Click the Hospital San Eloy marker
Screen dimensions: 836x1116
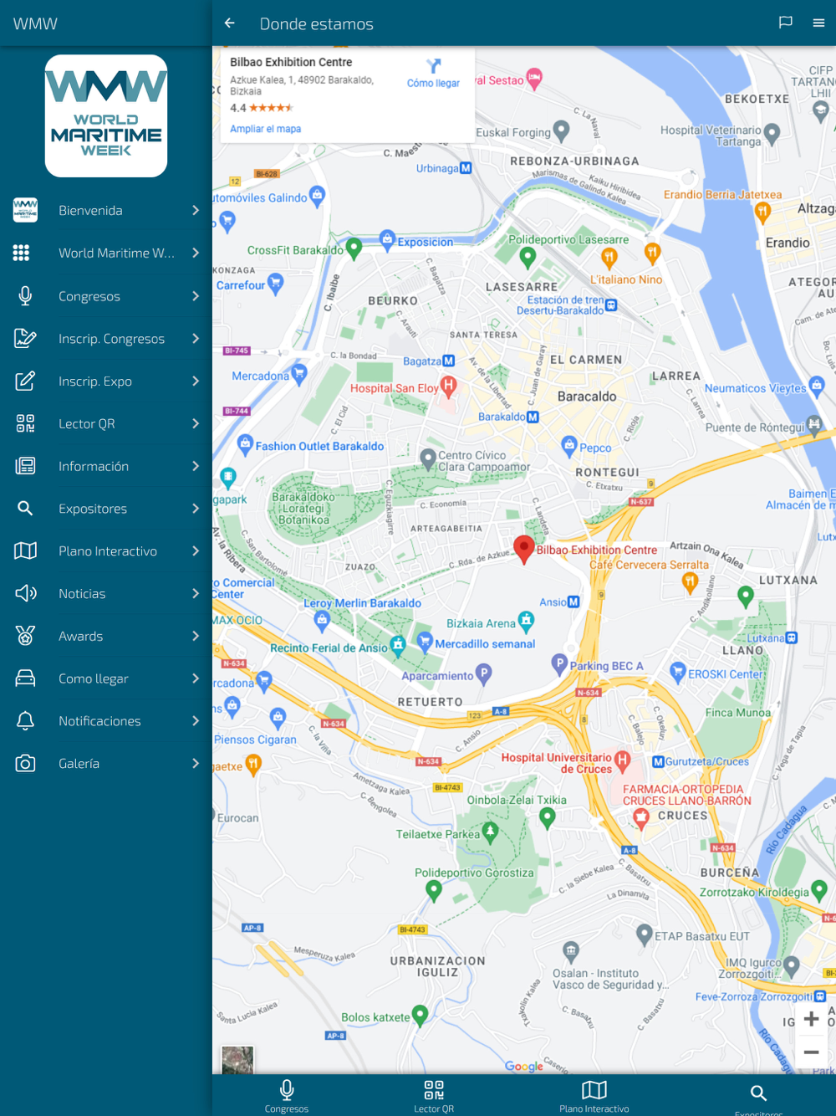tap(449, 386)
